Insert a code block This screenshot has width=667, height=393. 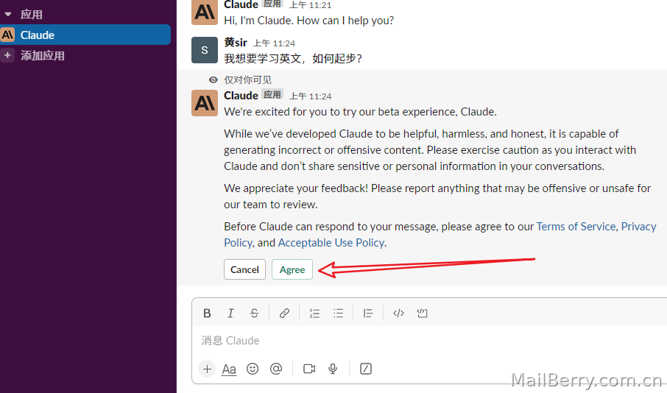[x=422, y=314]
